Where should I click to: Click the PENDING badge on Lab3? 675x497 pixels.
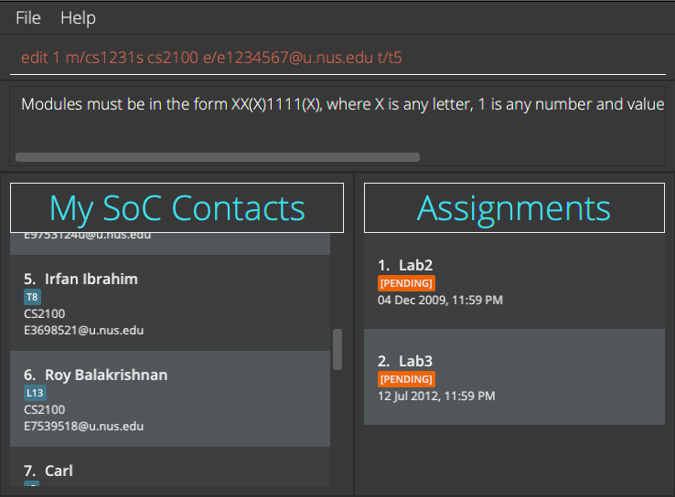[x=406, y=379]
